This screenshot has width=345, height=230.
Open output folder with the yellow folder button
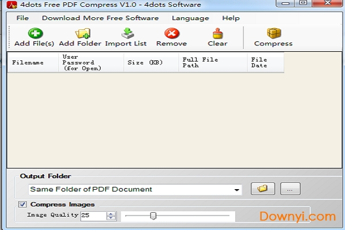point(263,189)
